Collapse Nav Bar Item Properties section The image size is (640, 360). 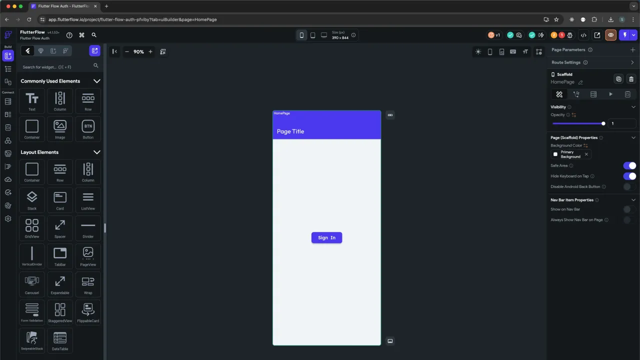633,200
